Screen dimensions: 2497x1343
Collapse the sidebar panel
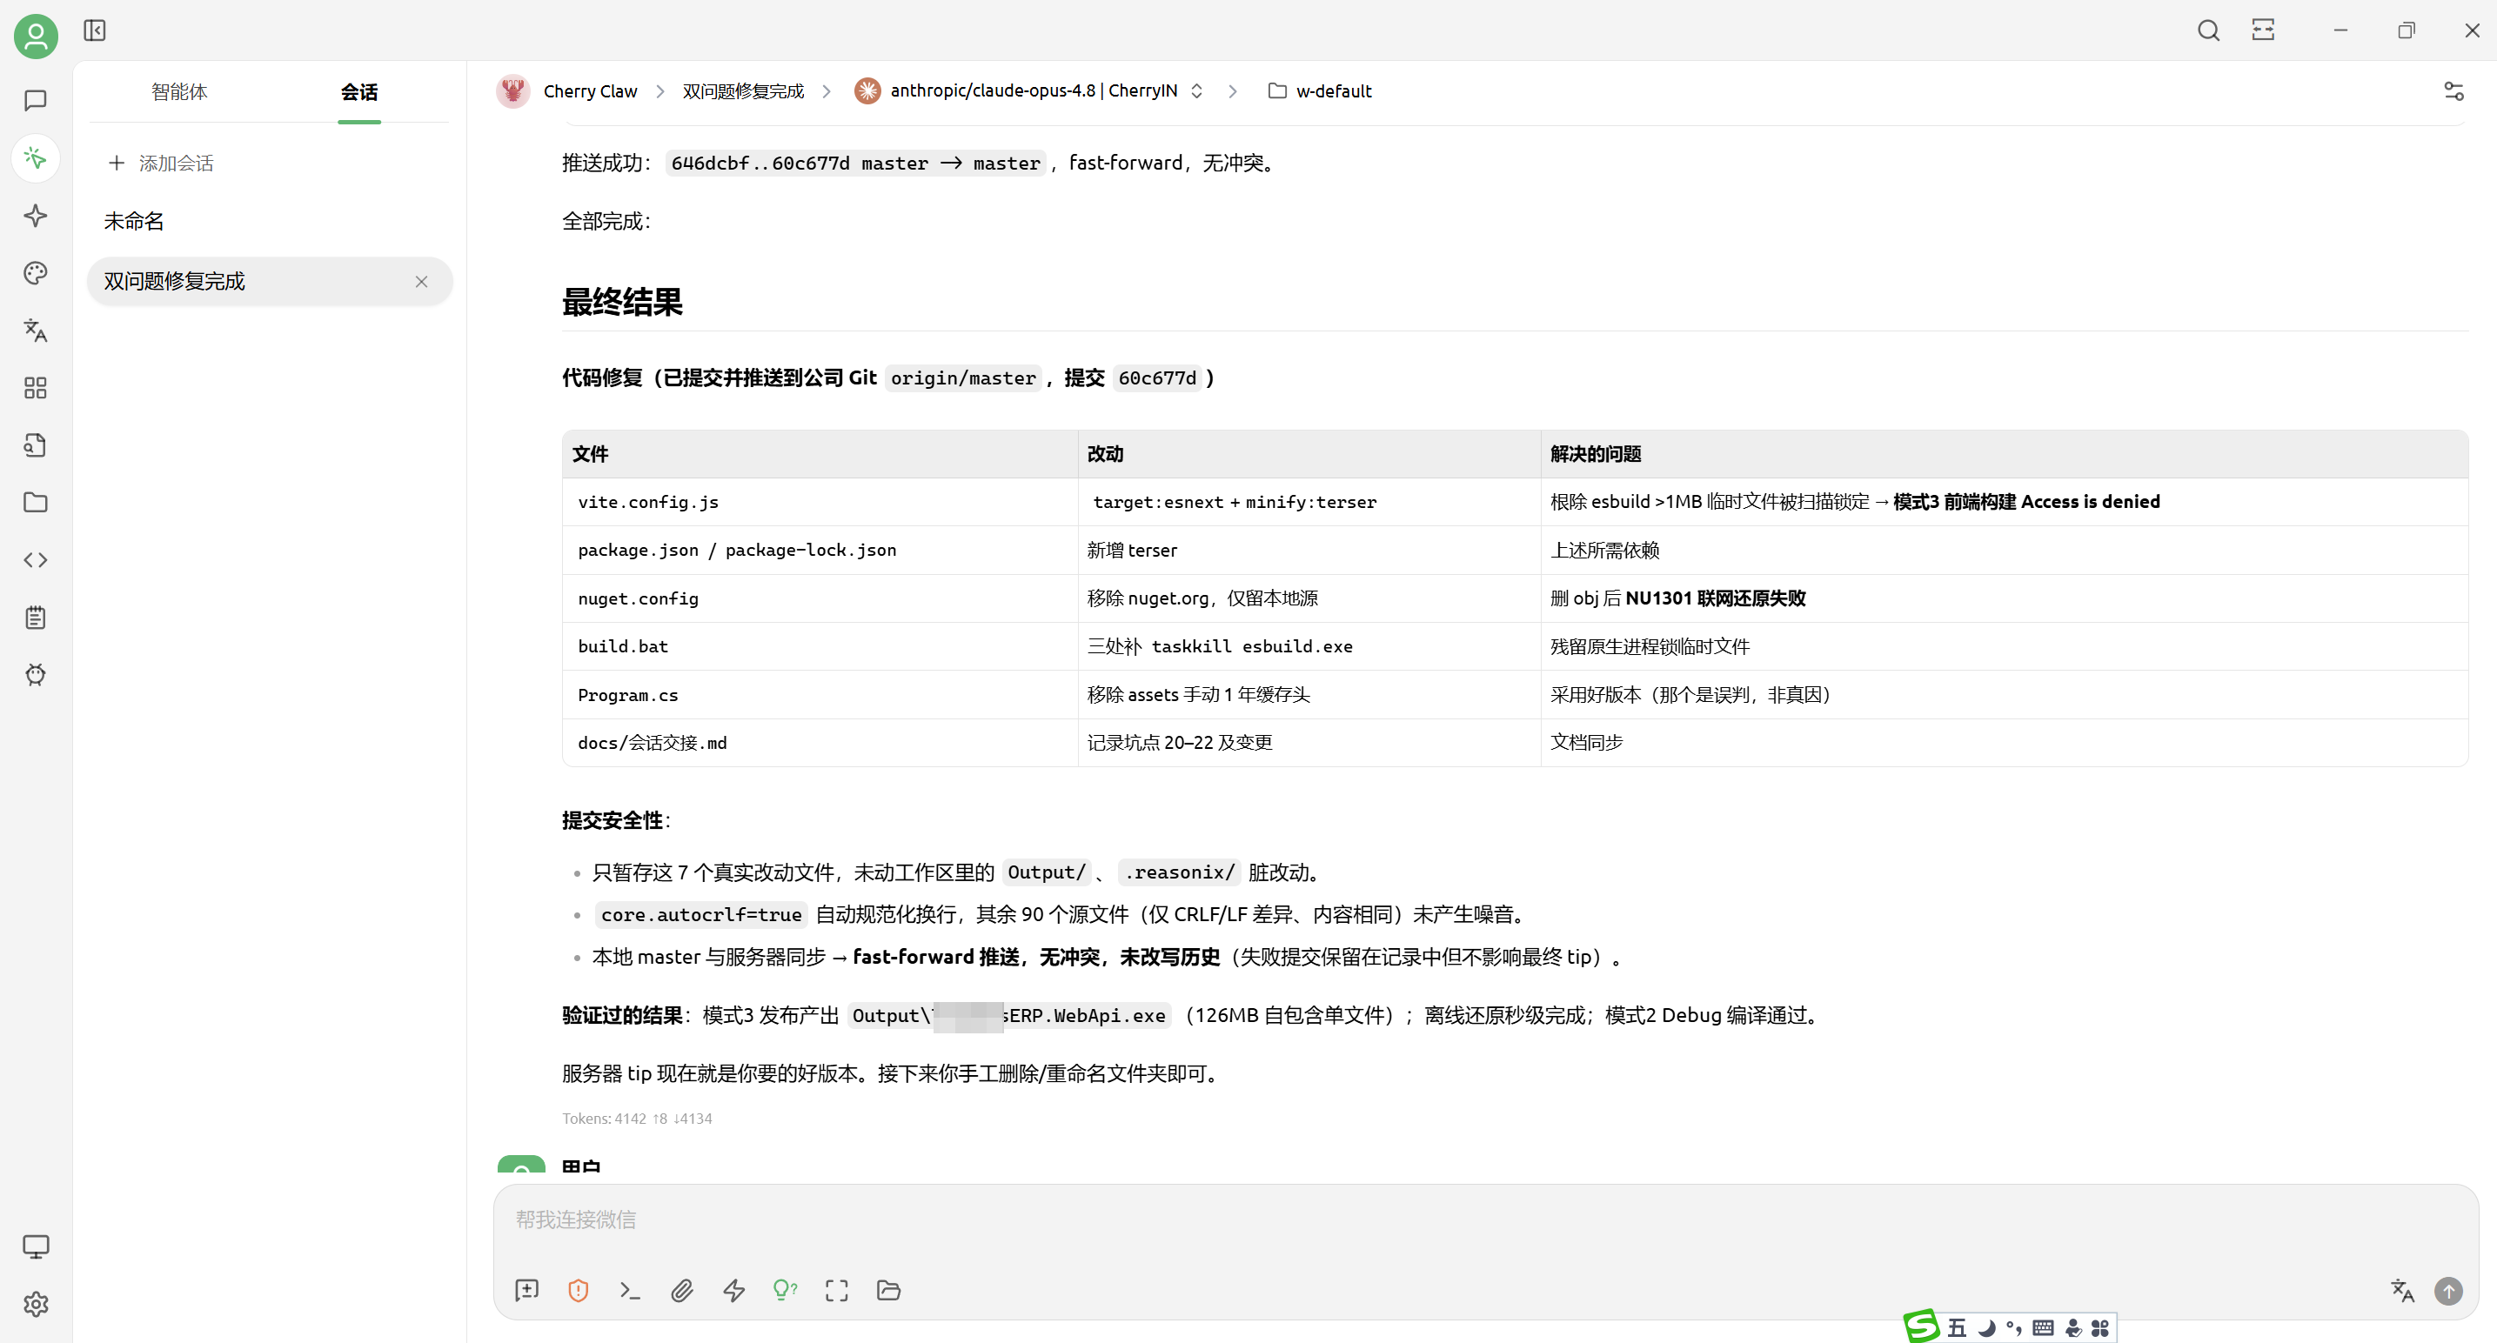pos(95,31)
